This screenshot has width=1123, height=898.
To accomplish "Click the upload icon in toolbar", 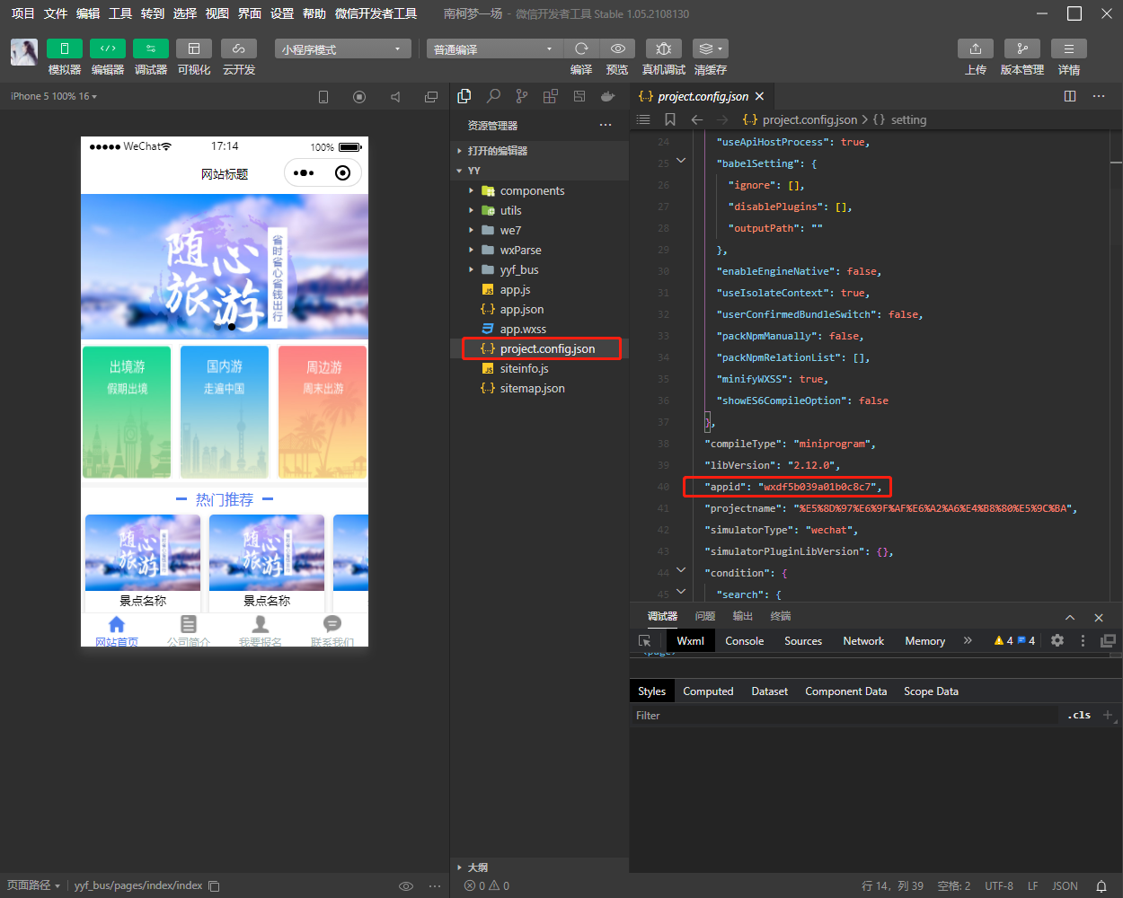I will (976, 48).
